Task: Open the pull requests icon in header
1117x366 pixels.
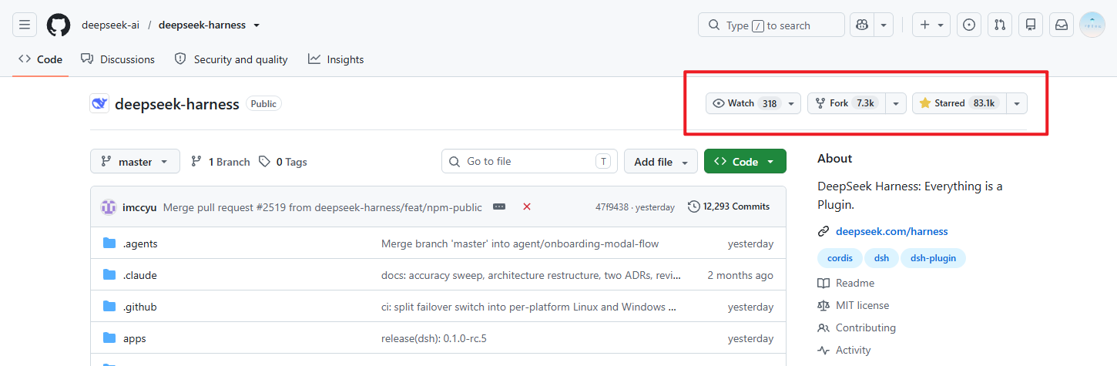Action: [x=1000, y=25]
